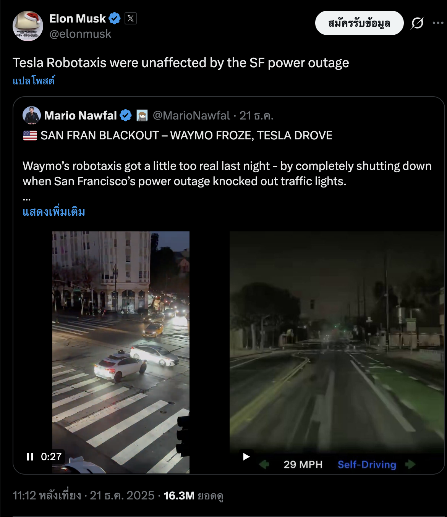
Task: Click the สมัครรับข้อมูล subscribe button
Action: click(x=359, y=23)
